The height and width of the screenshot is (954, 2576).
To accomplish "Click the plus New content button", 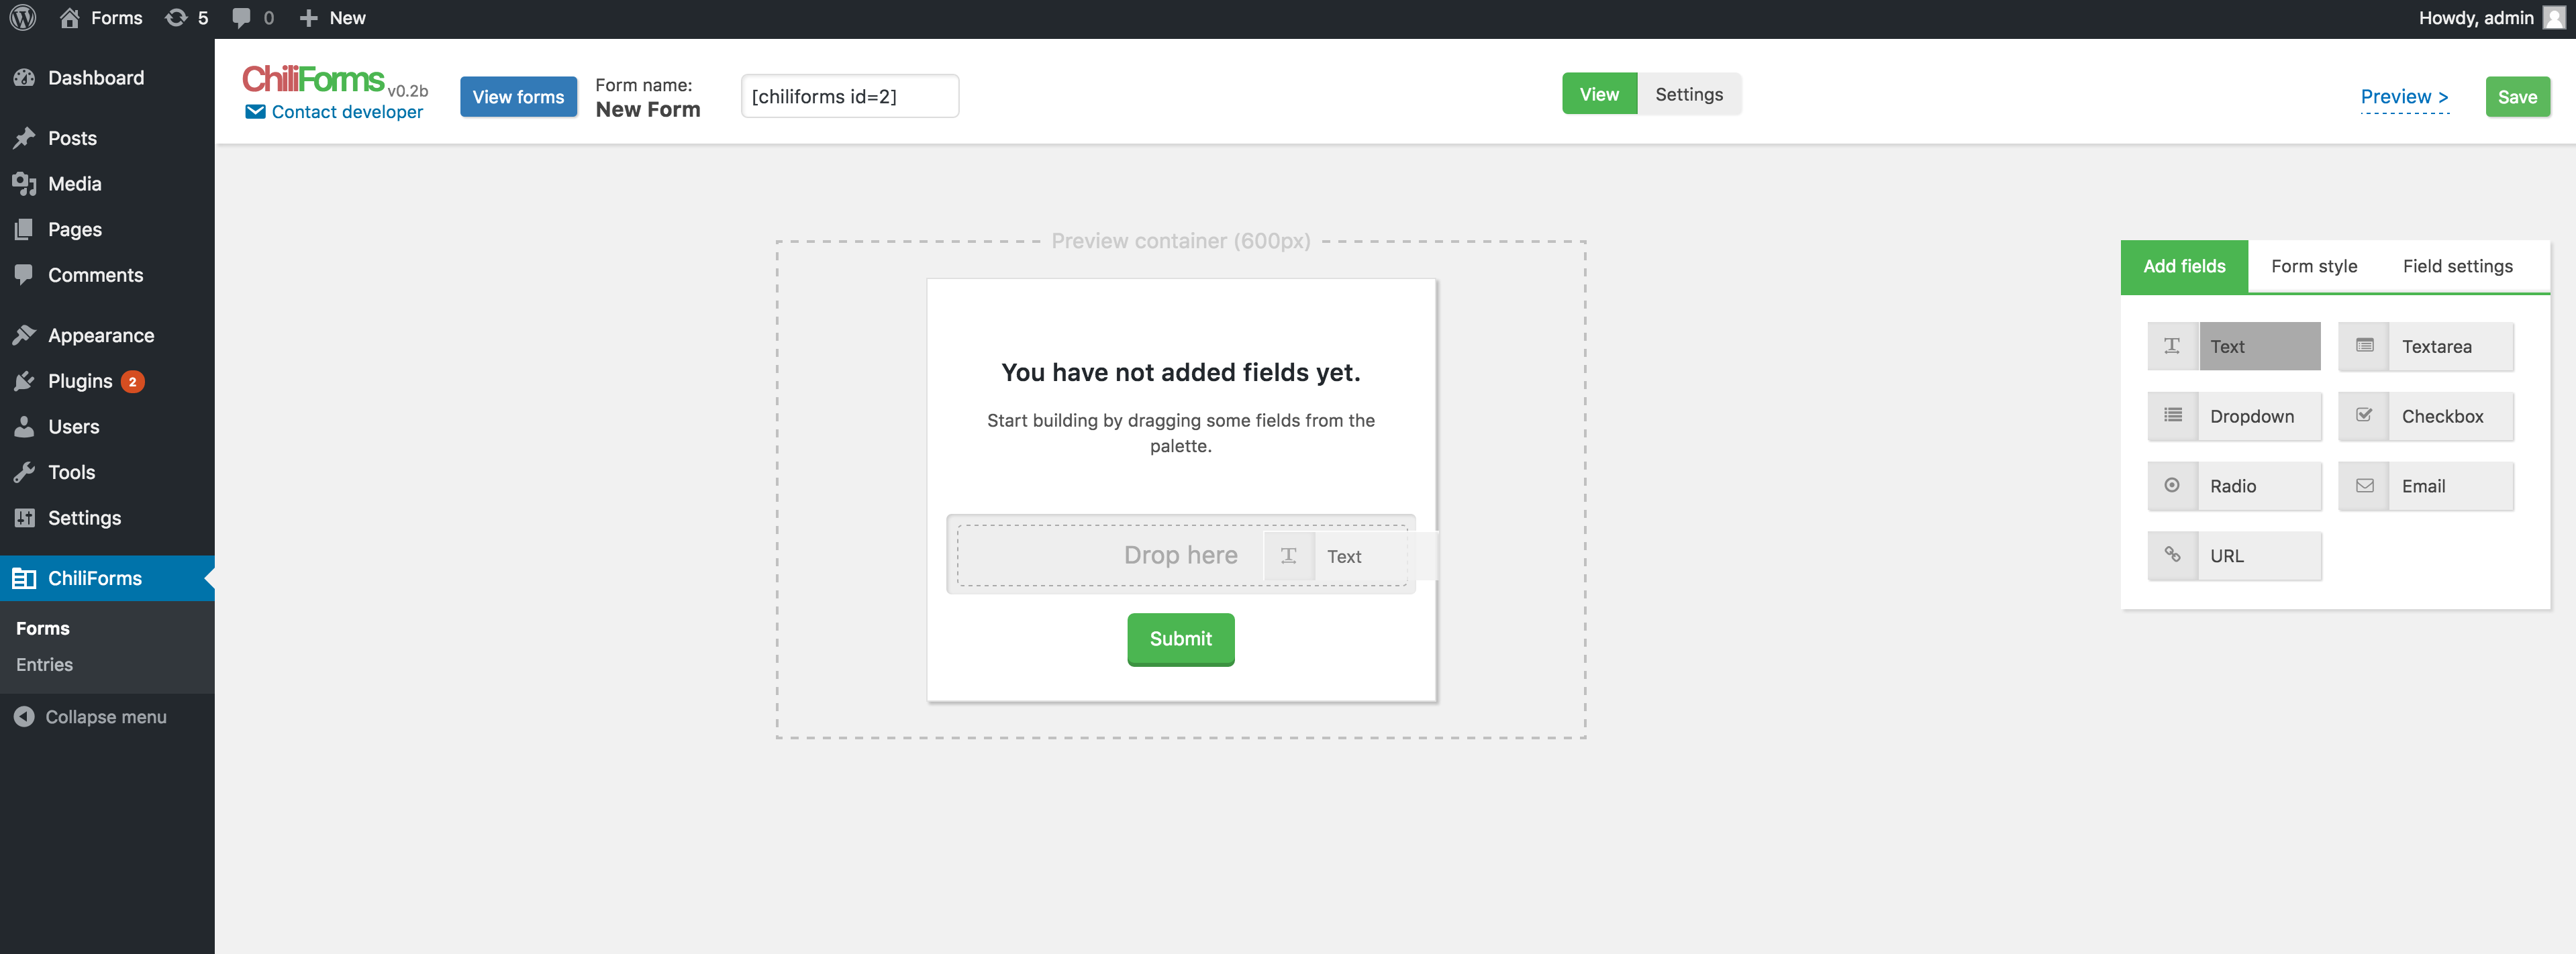I will pyautogui.click(x=333, y=18).
